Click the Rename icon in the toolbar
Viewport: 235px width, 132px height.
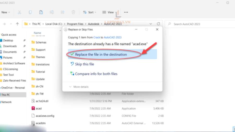click(52, 12)
